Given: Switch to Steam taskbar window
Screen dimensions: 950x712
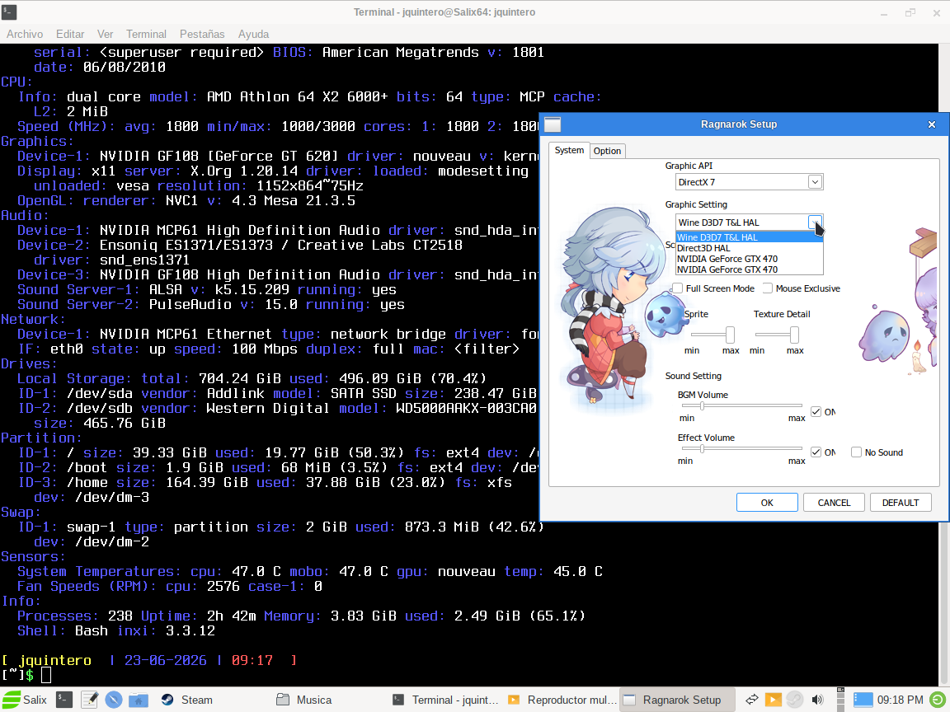Looking at the screenshot, I should pyautogui.click(x=186, y=700).
